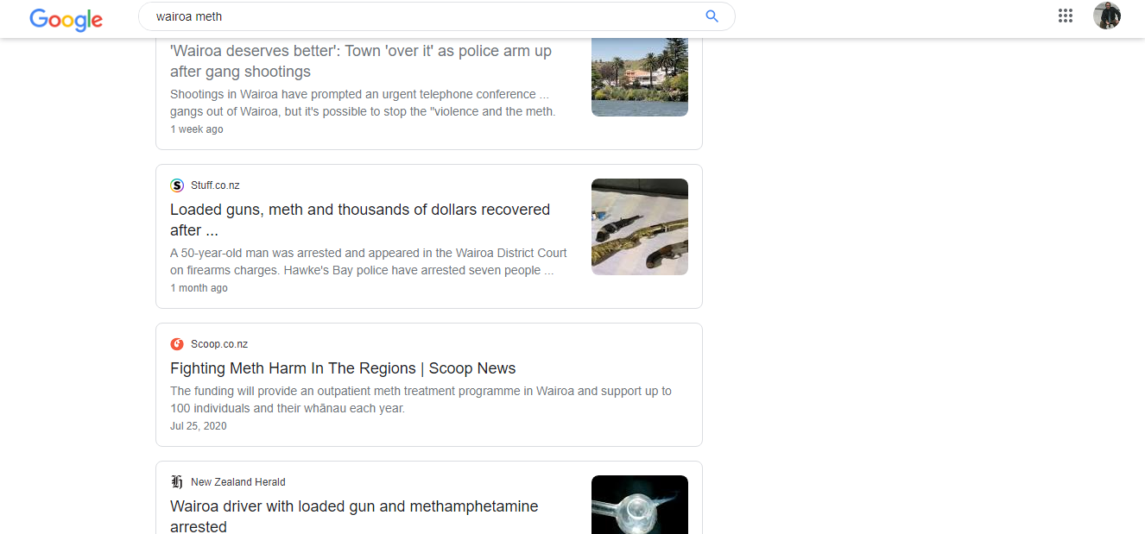Open the account profile avatar
Image resolution: width=1145 pixels, height=534 pixels.
tap(1106, 16)
